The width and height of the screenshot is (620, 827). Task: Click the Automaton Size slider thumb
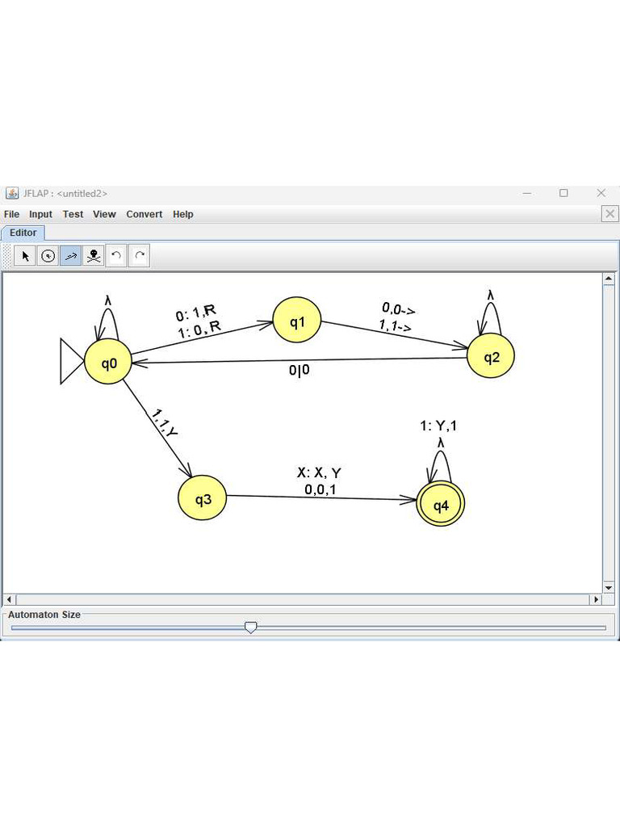point(251,627)
